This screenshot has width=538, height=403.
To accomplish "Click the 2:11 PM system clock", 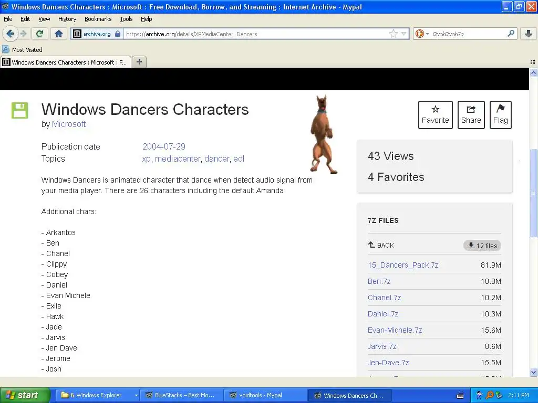I will pyautogui.click(x=519, y=395).
